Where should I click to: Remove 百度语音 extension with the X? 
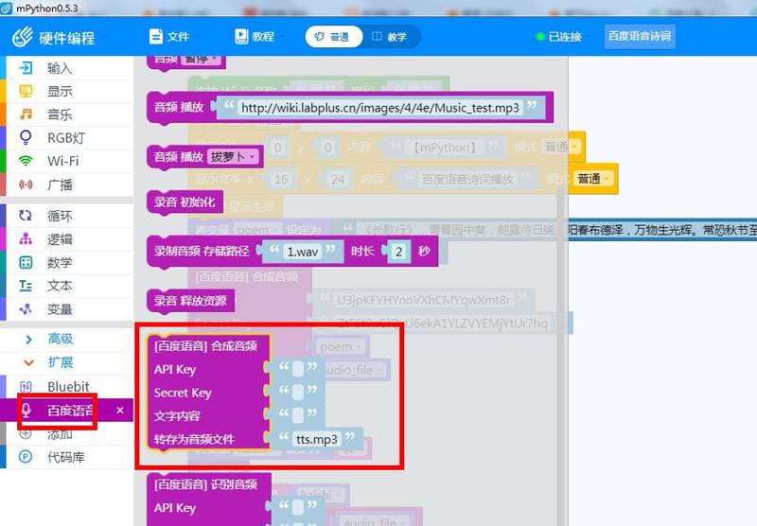click(120, 411)
